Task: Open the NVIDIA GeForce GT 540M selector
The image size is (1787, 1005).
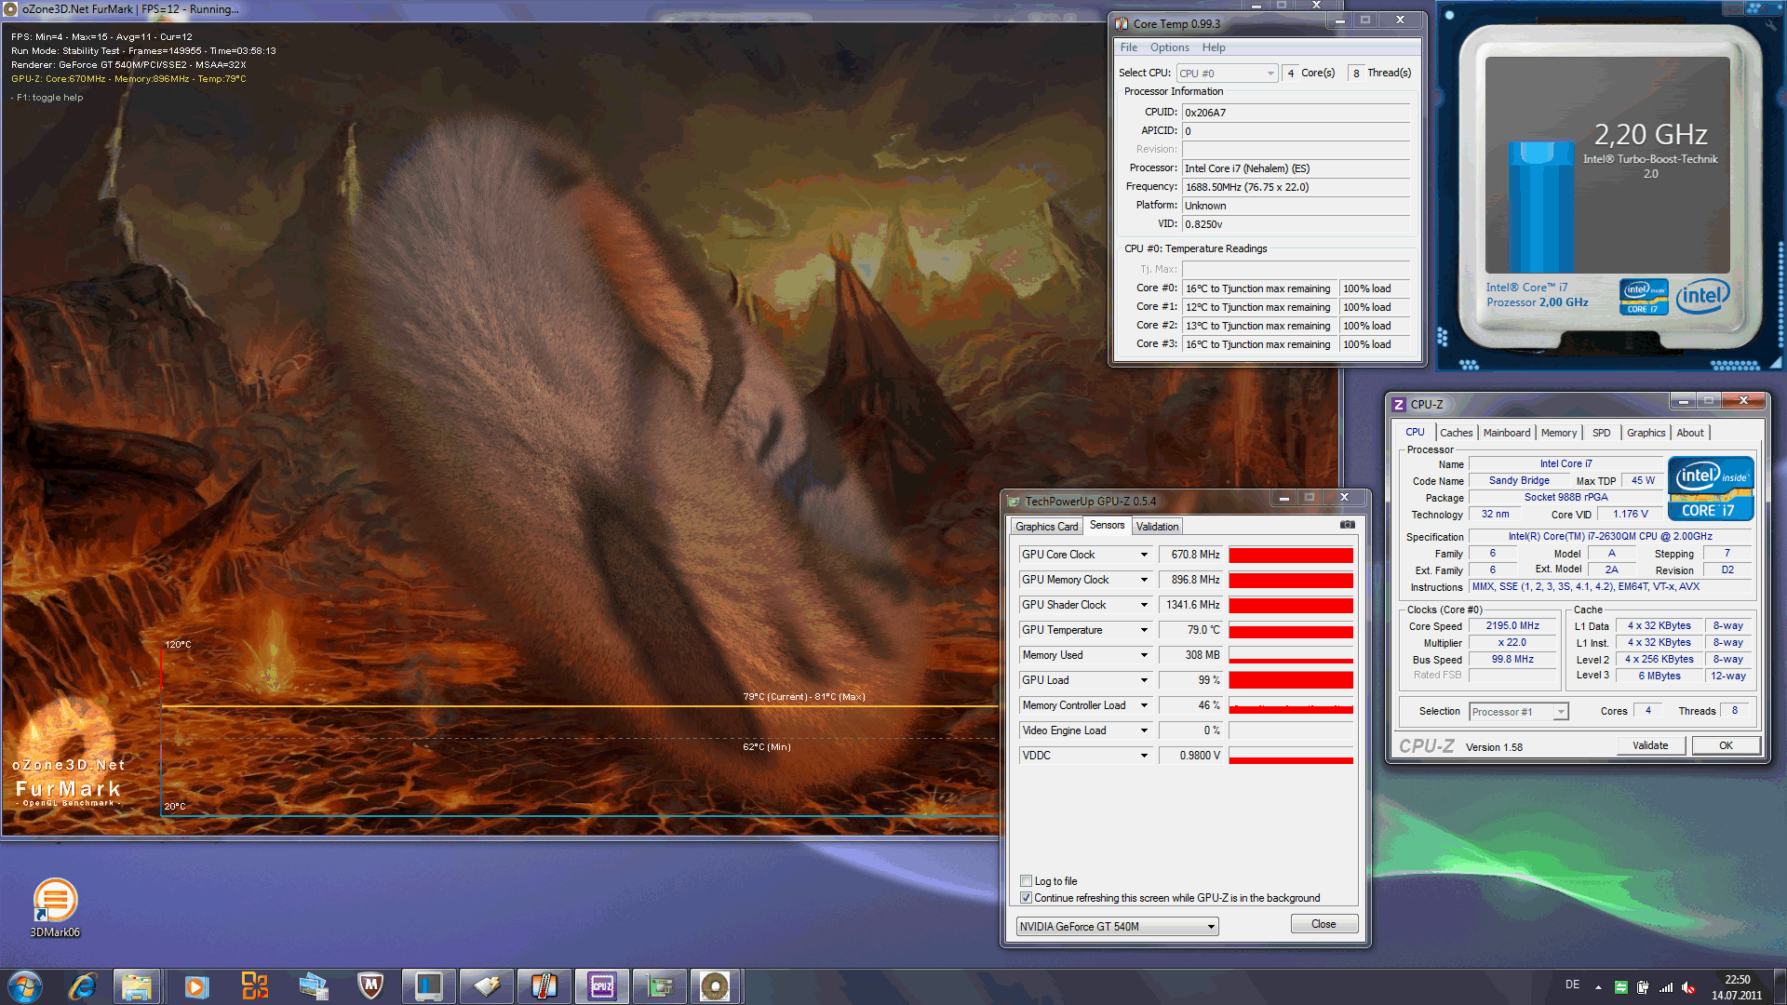Action: [x=1117, y=927]
